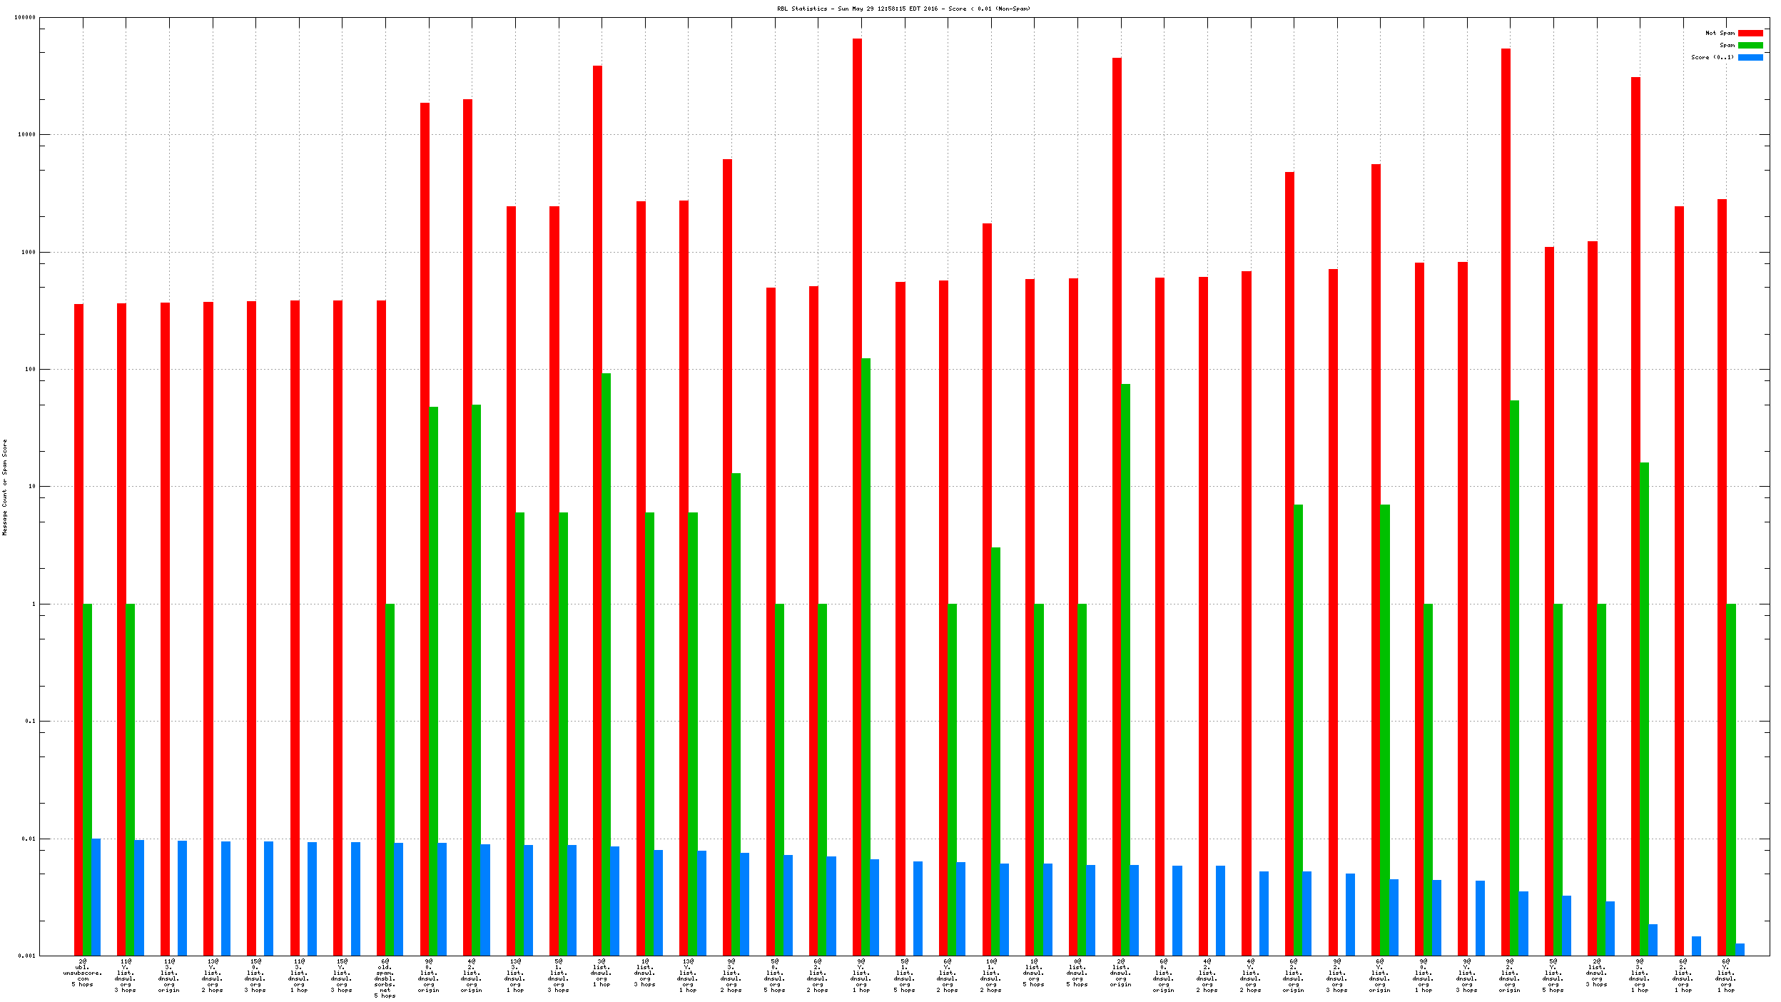Click the red Not Spam legend swatch

(x=1750, y=33)
